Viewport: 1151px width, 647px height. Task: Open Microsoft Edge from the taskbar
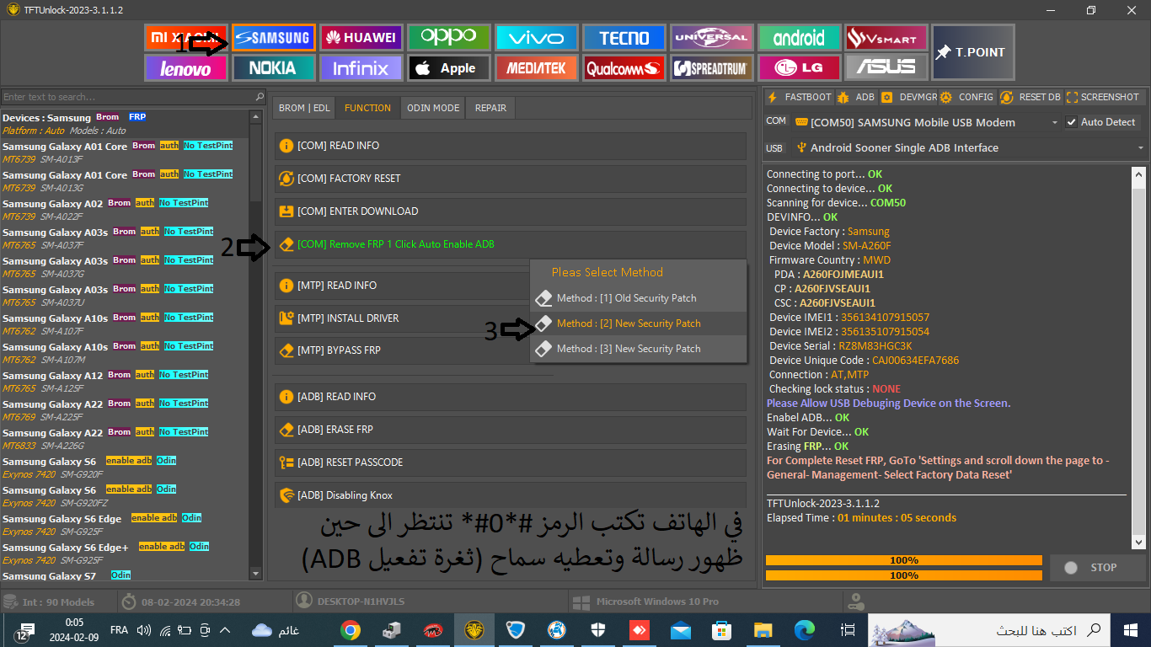point(805,629)
